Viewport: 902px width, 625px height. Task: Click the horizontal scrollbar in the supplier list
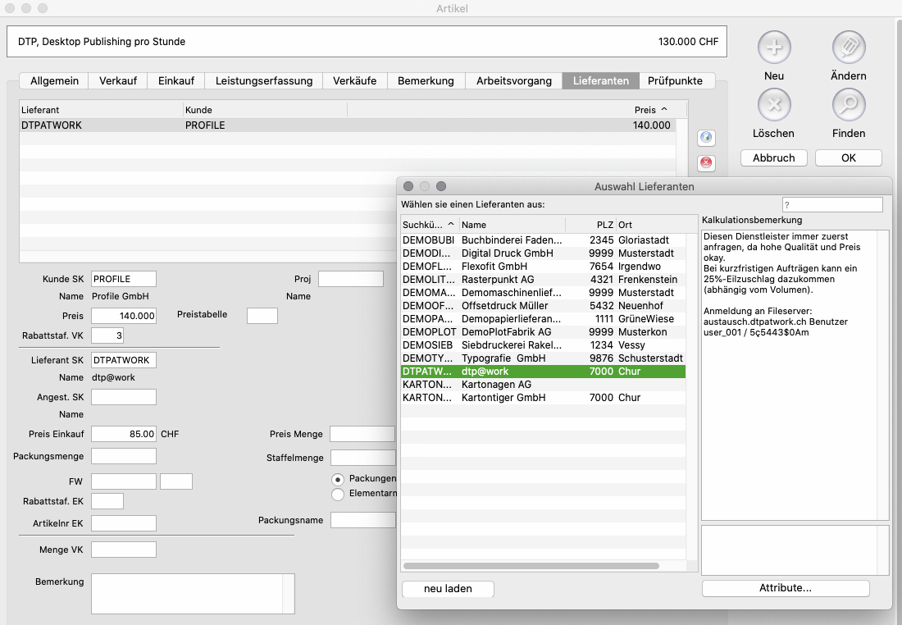pos(531,566)
